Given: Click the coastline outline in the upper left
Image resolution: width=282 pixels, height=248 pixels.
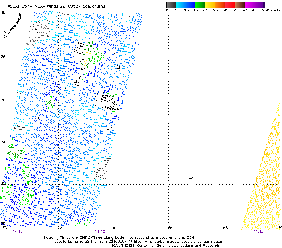Looking at the screenshot, I should coord(13,26).
